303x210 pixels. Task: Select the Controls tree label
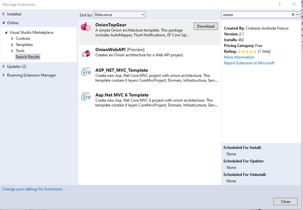click(23, 39)
